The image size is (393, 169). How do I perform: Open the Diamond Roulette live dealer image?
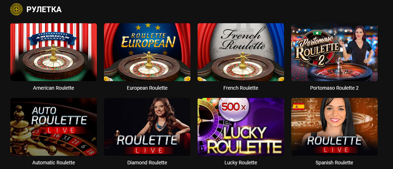(x=147, y=127)
